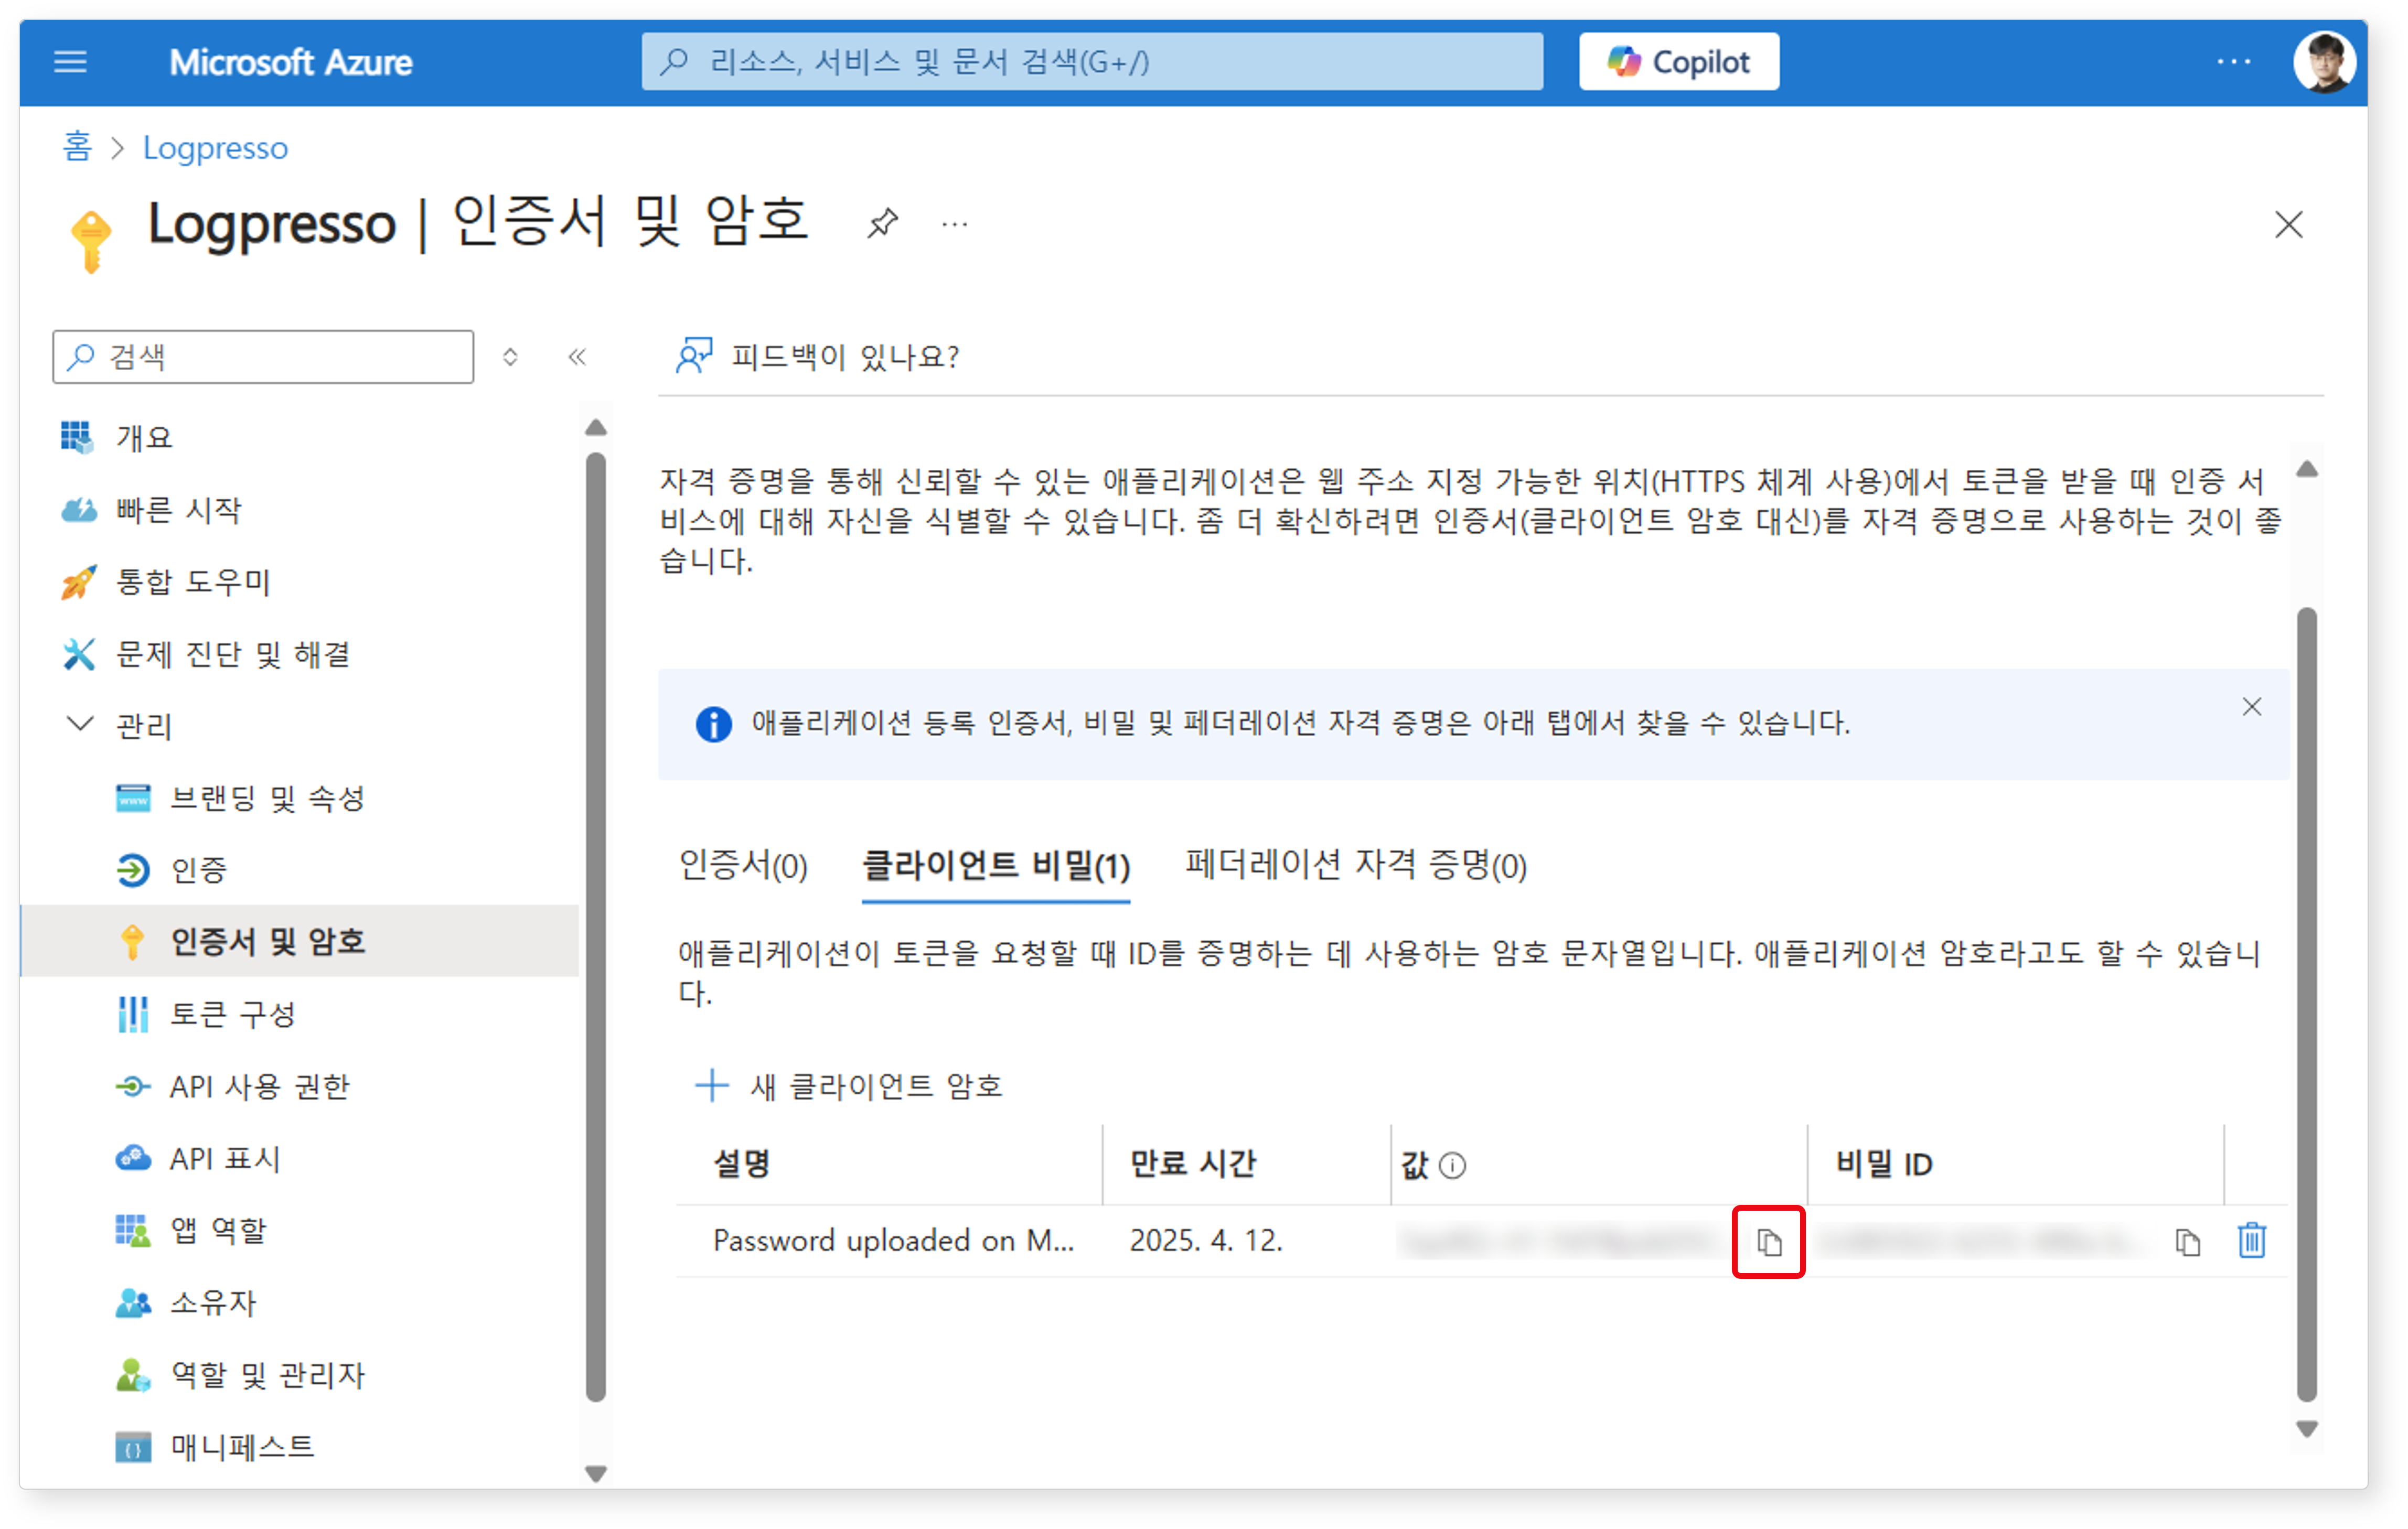Image resolution: width=2408 pixels, height=1529 pixels.
Task: Pin this blade with the pin icon
Action: tap(882, 223)
